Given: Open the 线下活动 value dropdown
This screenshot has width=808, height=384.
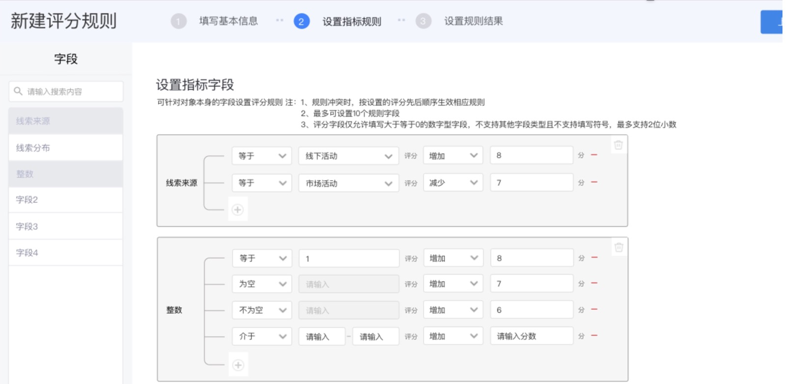Looking at the screenshot, I should pyautogui.click(x=349, y=156).
